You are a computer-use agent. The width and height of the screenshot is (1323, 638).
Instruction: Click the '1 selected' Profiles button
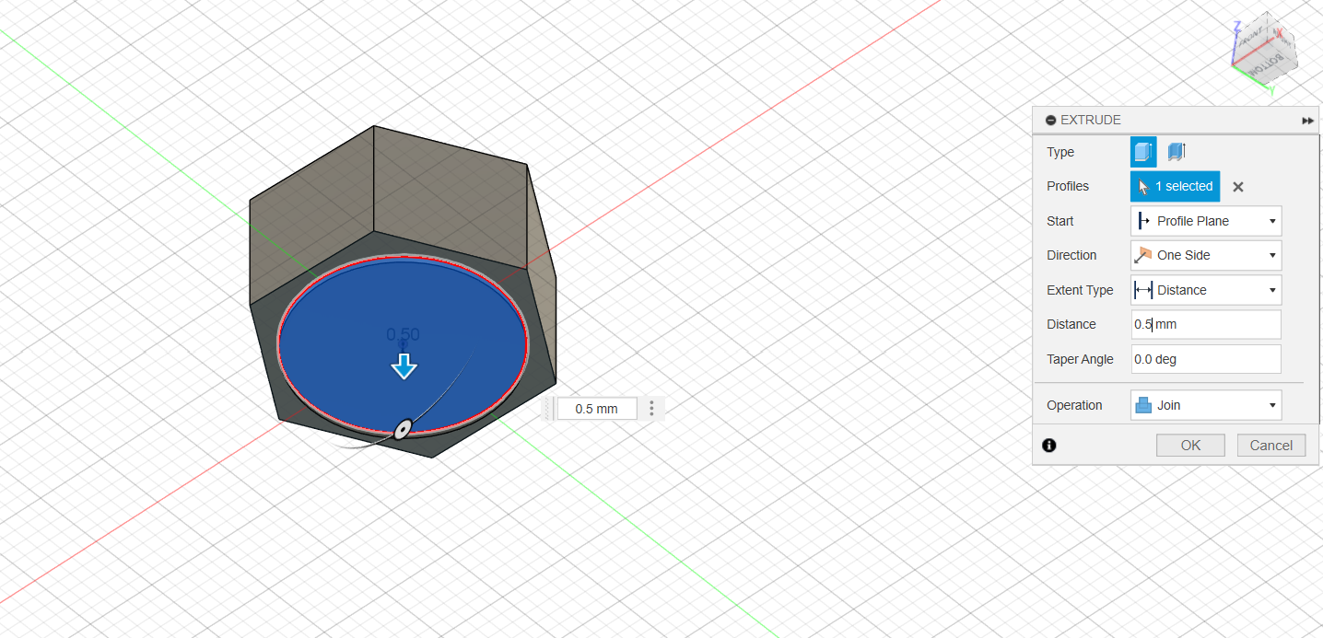coord(1176,186)
